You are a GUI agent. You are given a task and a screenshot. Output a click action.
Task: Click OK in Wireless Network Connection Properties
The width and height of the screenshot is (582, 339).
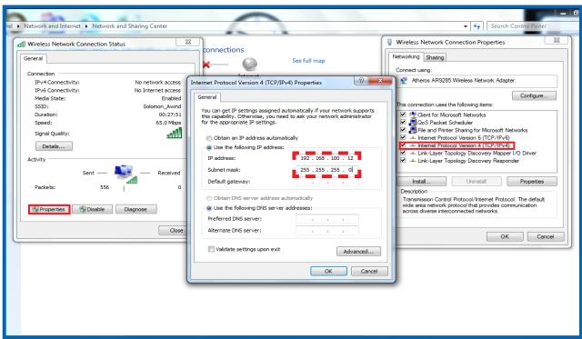coord(505,236)
